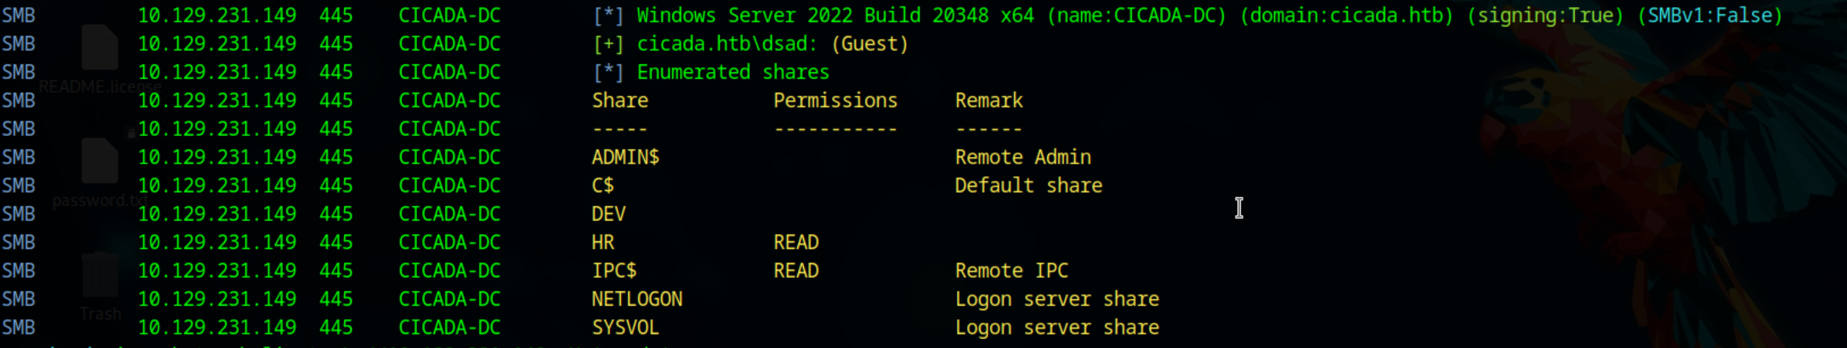
Task: Click the (signing:True) text in first line
Action: (x=1545, y=16)
